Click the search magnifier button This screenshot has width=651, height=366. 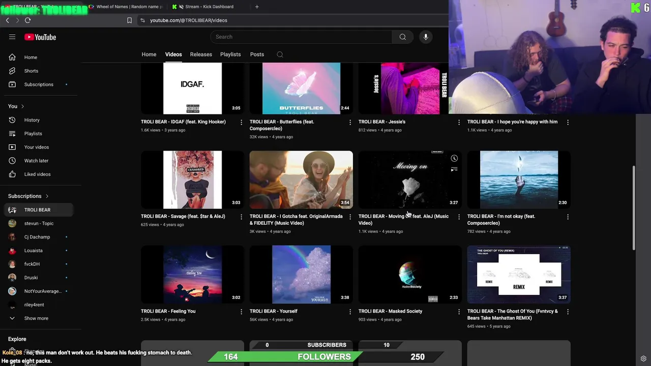[x=402, y=37]
